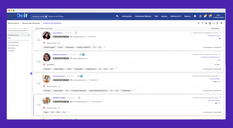Click the download export icon

pyautogui.click(x=217, y=23)
